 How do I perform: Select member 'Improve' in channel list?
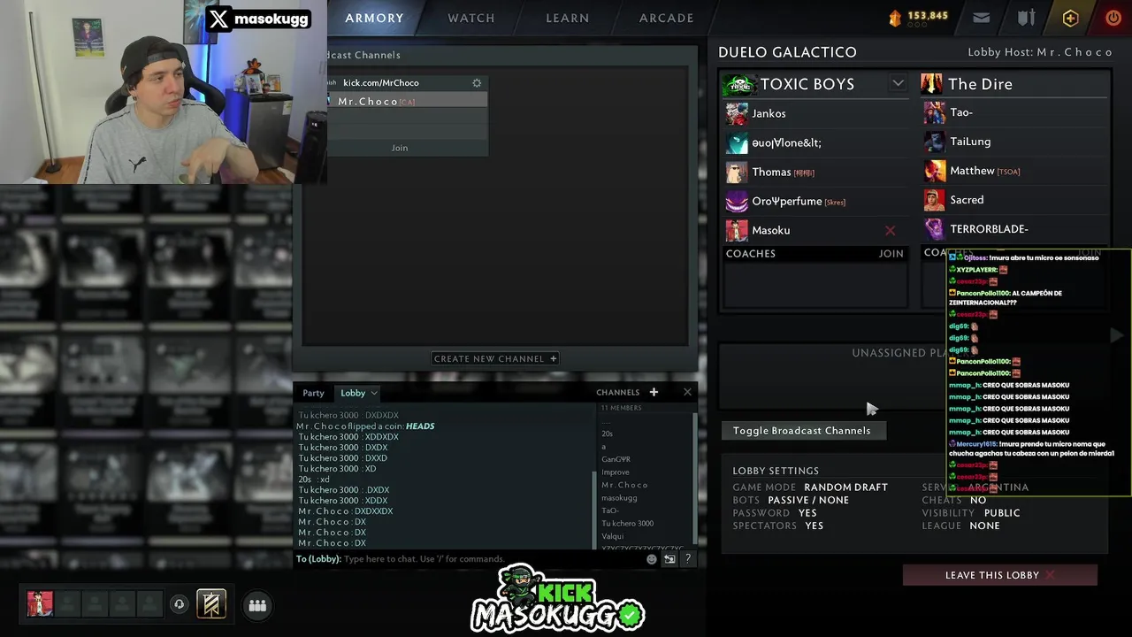point(616,472)
